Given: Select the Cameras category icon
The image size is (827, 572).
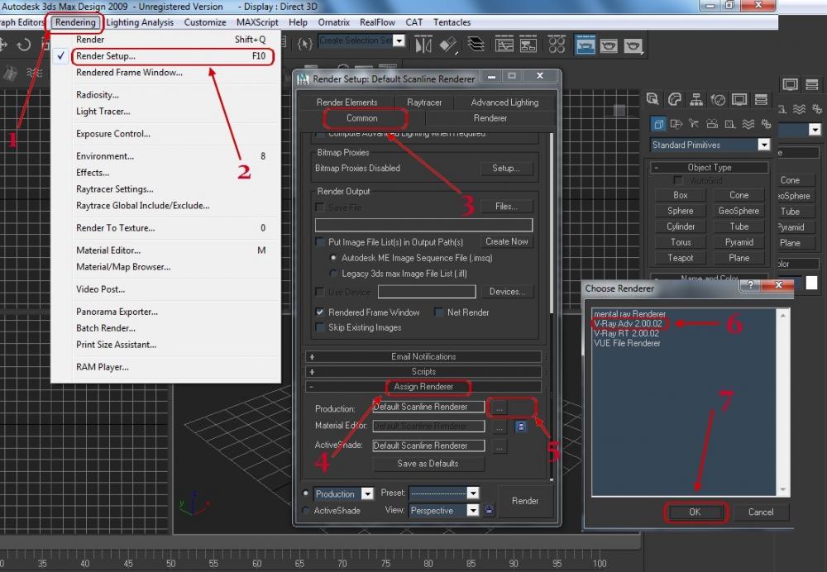Looking at the screenshot, I should [x=712, y=124].
